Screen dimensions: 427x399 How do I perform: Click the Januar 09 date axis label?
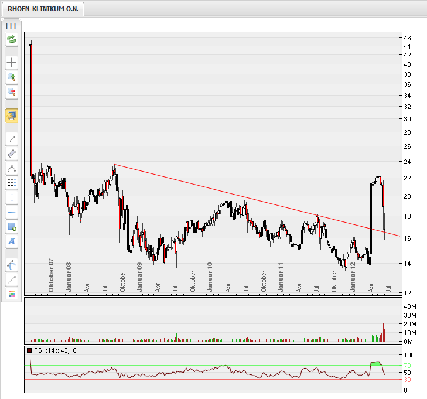click(x=139, y=277)
